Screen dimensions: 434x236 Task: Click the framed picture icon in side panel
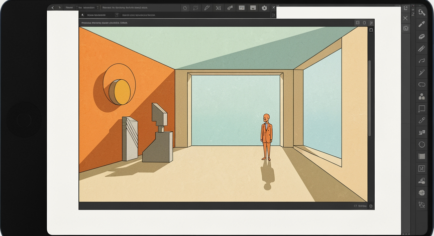[405, 28]
